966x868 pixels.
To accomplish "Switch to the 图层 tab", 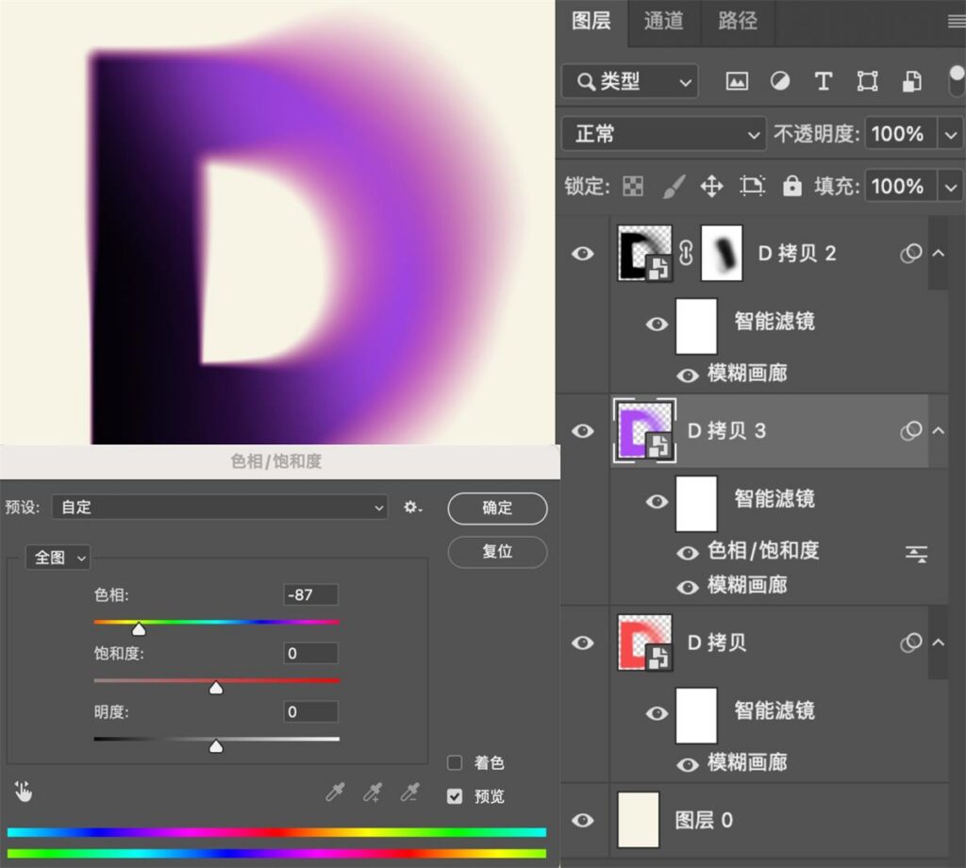I will [x=591, y=22].
